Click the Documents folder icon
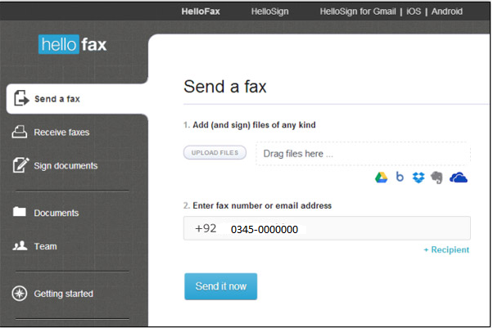This screenshot has height=328, width=493. coord(20,212)
